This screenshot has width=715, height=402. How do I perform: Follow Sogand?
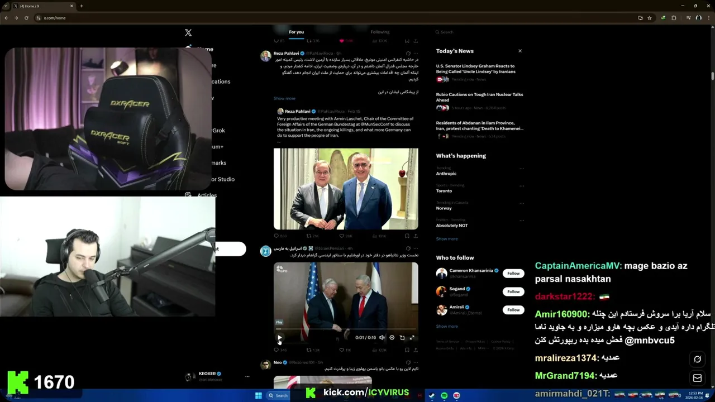pyautogui.click(x=513, y=291)
